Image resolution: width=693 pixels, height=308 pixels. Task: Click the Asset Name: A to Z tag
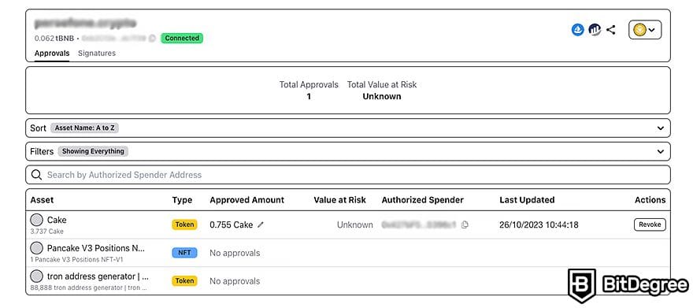click(x=84, y=128)
